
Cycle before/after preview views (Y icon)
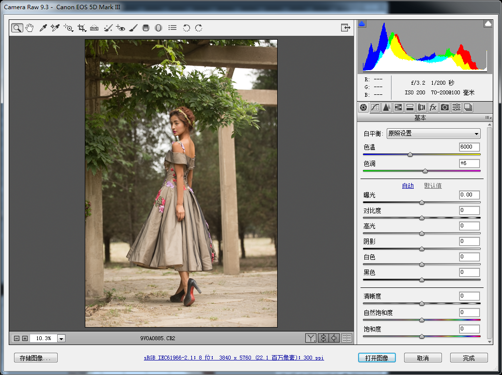point(311,338)
